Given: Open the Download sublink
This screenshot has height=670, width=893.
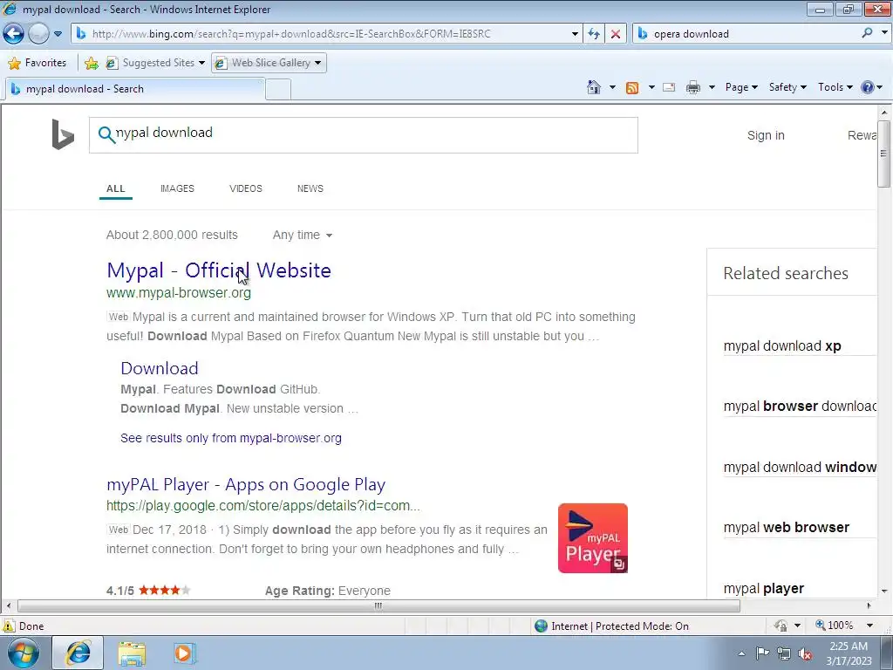Looking at the screenshot, I should coord(160,368).
